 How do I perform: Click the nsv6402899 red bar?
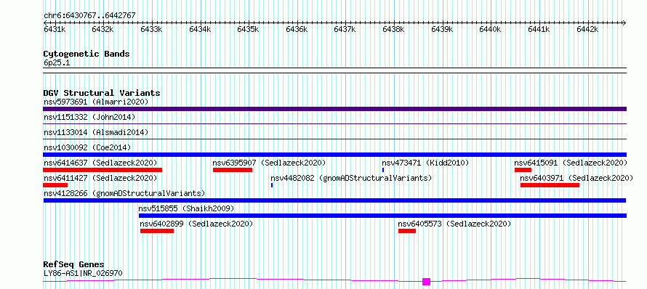(157, 231)
